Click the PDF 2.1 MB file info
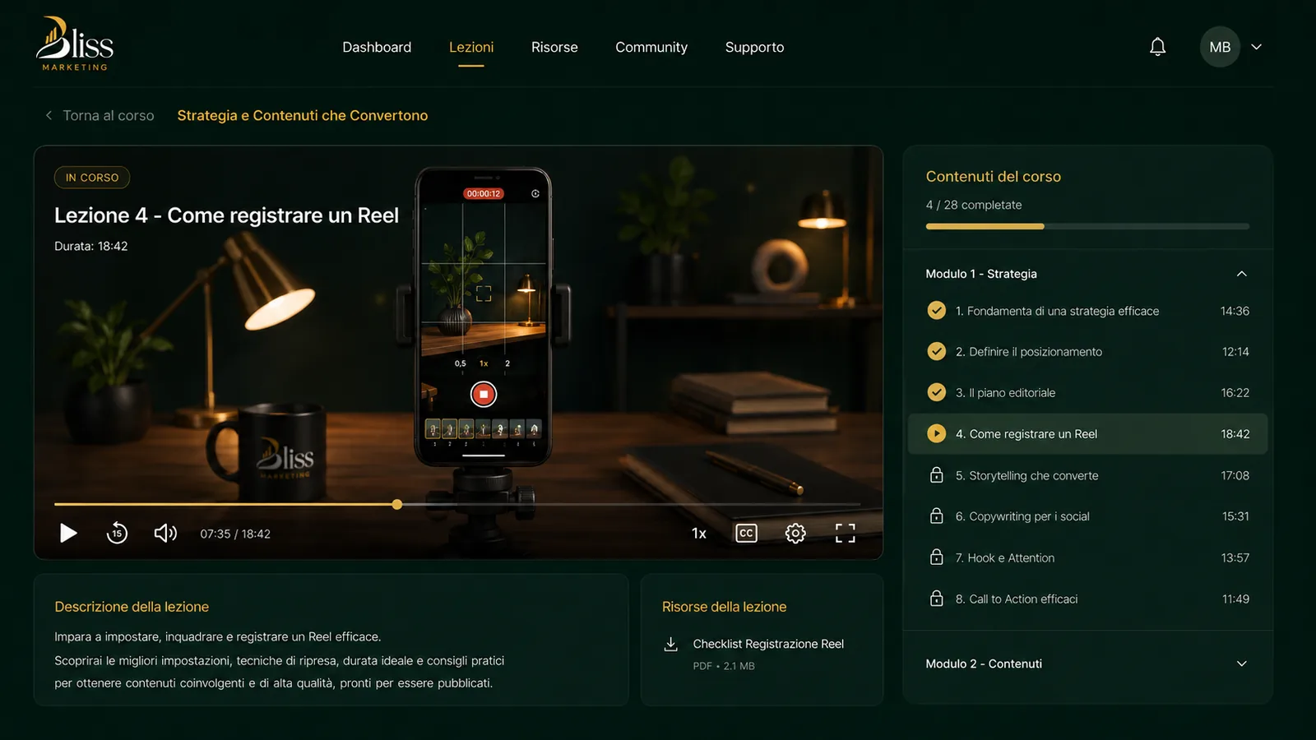Image resolution: width=1316 pixels, height=740 pixels. pyautogui.click(x=724, y=666)
